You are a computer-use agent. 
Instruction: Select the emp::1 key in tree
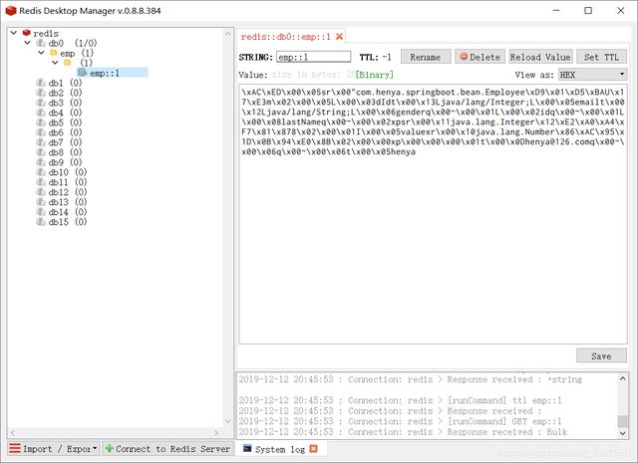click(113, 73)
